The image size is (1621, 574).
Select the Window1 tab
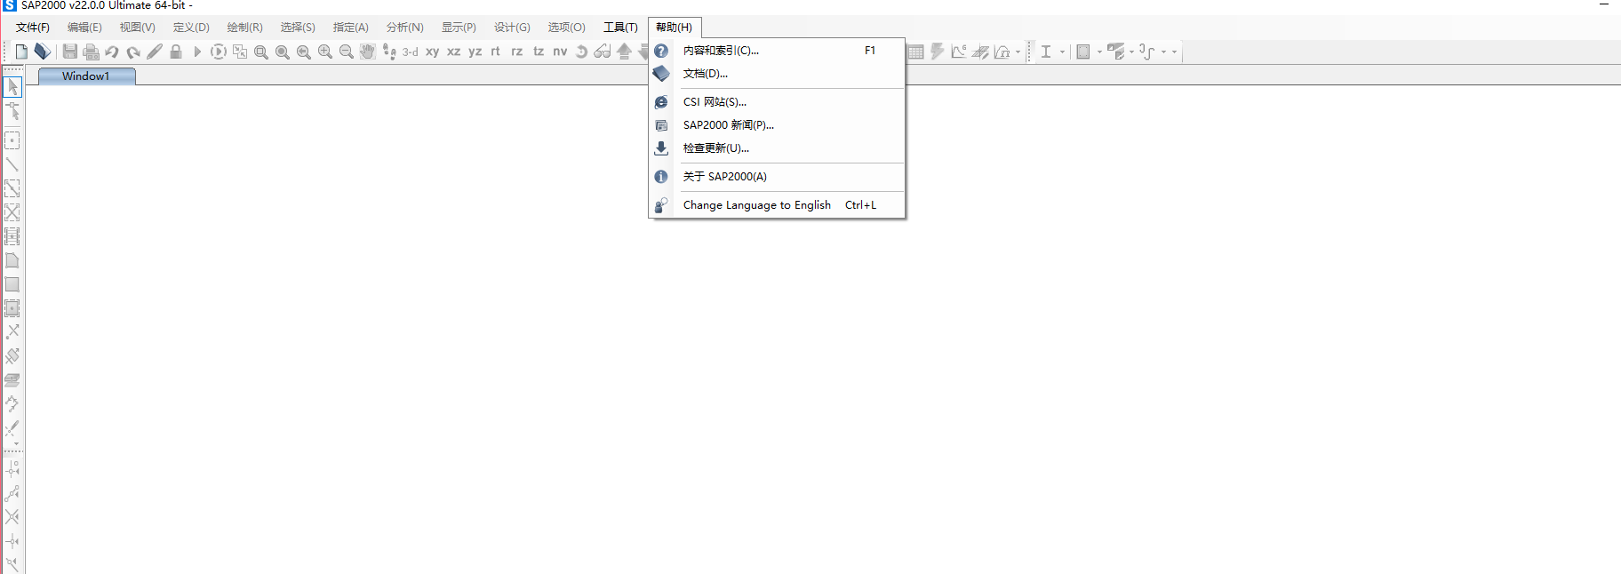pyautogui.click(x=86, y=76)
